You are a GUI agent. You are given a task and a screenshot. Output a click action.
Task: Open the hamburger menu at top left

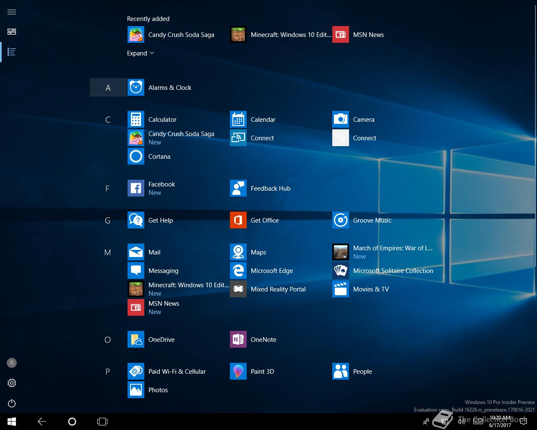[x=12, y=12]
